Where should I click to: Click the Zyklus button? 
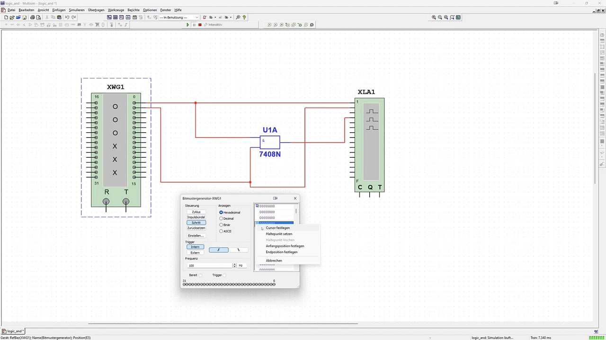[x=196, y=212]
